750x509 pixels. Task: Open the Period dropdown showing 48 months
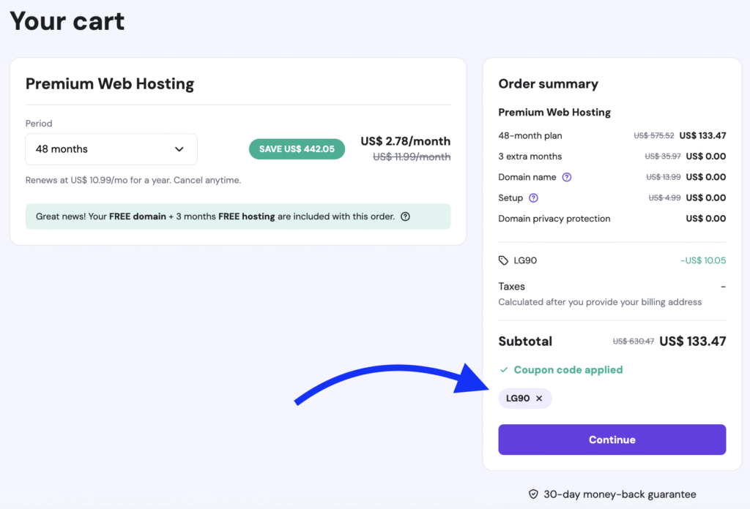111,149
